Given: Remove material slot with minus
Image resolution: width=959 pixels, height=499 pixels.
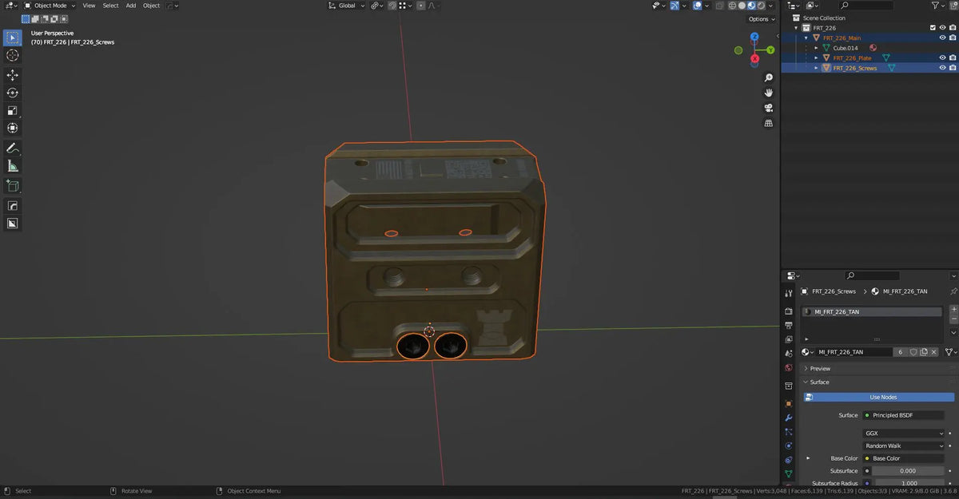Looking at the screenshot, I should (953, 319).
